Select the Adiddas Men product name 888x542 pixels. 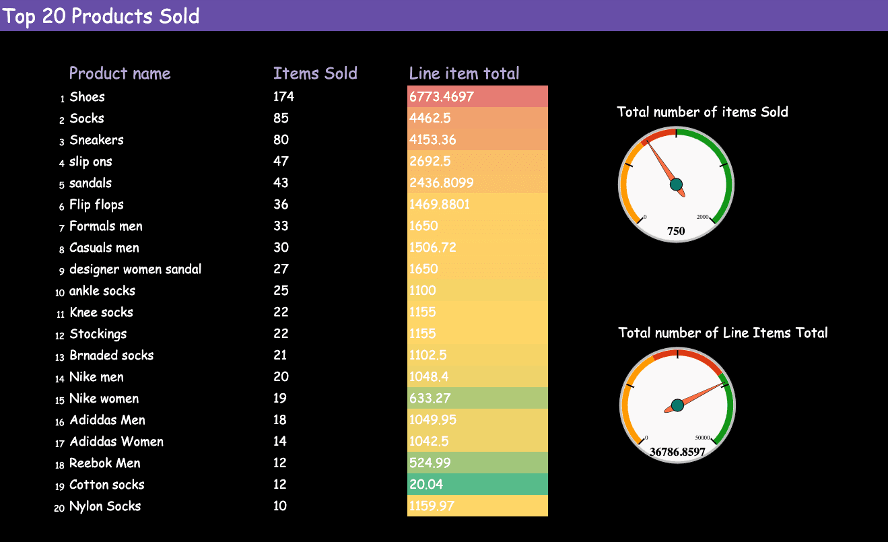click(x=108, y=420)
